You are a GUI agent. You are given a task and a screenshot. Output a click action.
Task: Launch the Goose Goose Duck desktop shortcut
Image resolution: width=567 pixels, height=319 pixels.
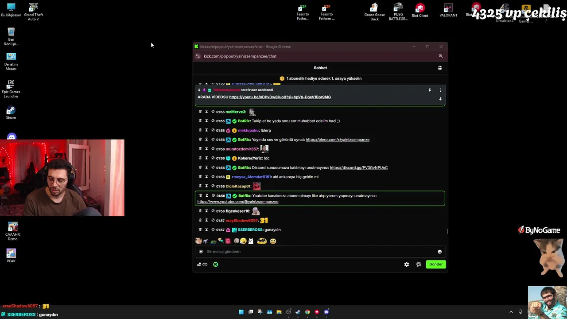(x=374, y=12)
